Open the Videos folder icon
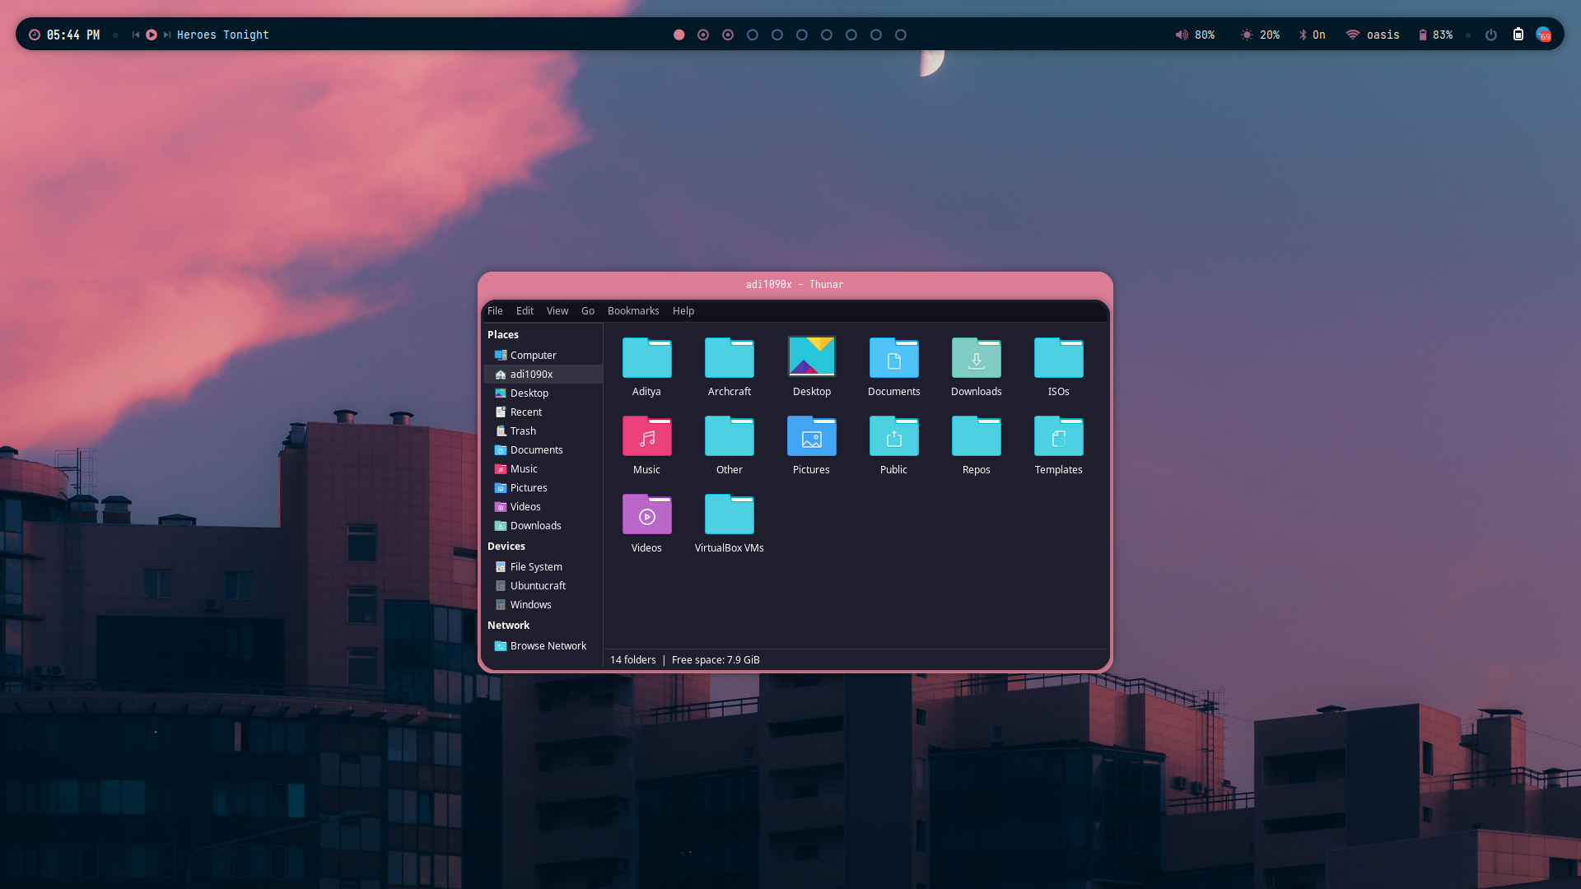This screenshot has height=889, width=1581. [x=646, y=515]
